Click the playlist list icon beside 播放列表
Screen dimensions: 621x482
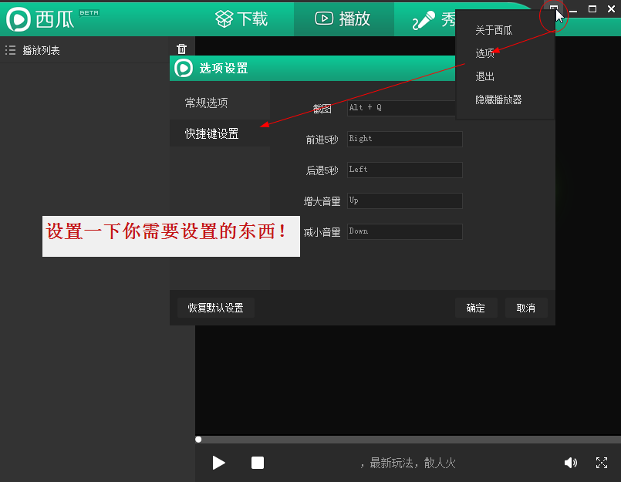tap(10, 50)
